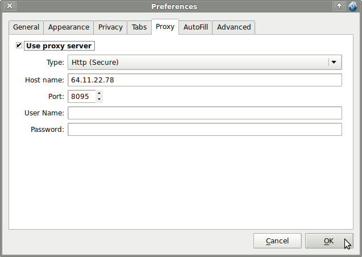Viewport: 362px width, 257px height.
Task: Click the Proxy tab
Action: click(165, 27)
